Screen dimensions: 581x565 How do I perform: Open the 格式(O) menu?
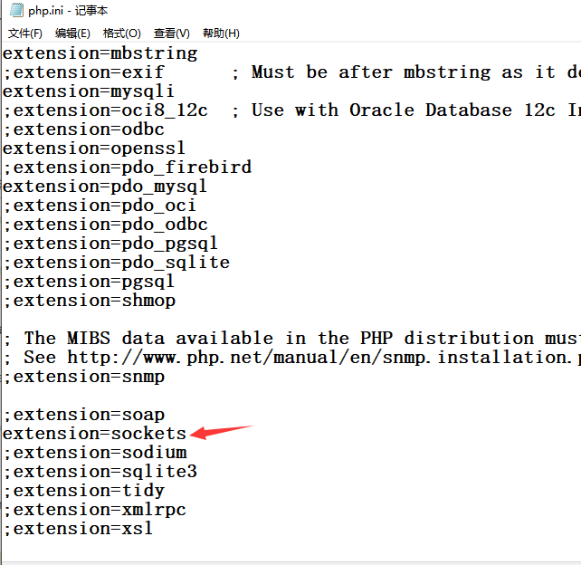(122, 34)
